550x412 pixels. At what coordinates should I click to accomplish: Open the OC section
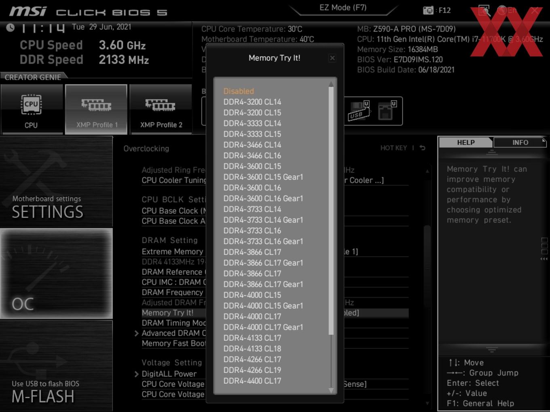(x=56, y=273)
